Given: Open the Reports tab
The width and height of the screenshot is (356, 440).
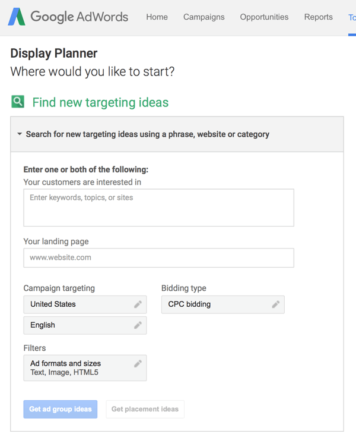Looking at the screenshot, I should coord(318,17).
